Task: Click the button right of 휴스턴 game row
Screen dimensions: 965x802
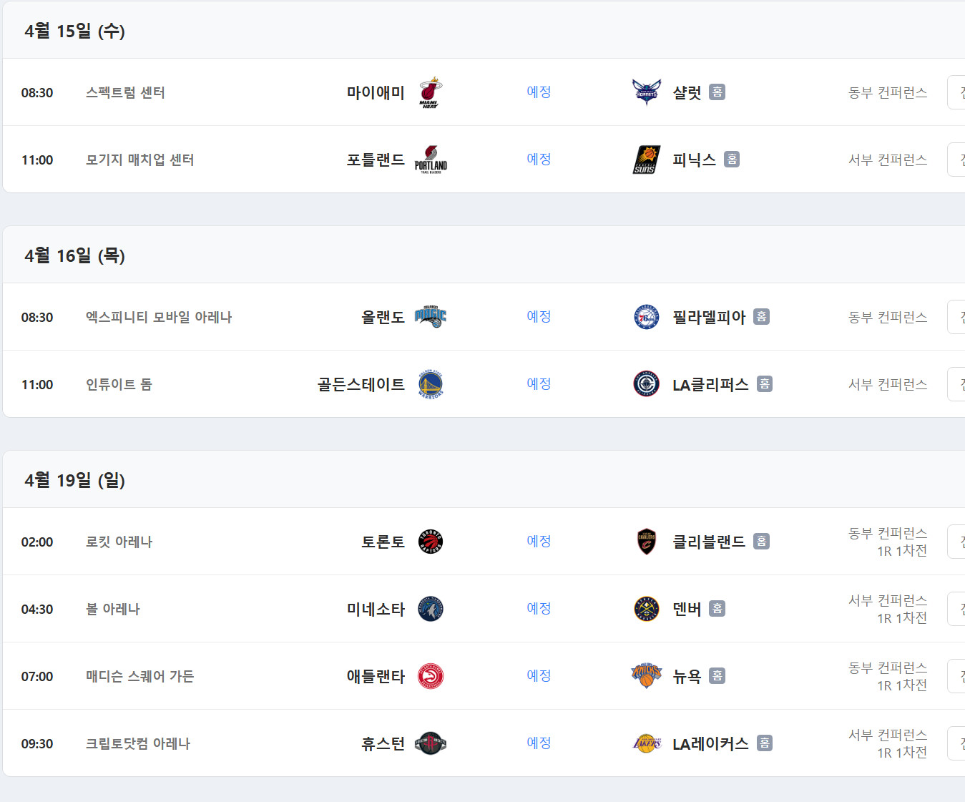Action: tap(957, 743)
